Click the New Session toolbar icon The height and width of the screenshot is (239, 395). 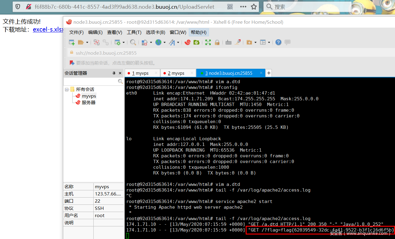tap(72, 42)
